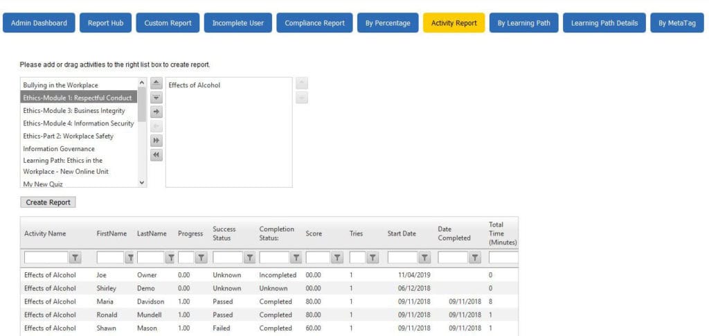
Task: Click the move down arrow beside activity list
Action: tap(156, 98)
